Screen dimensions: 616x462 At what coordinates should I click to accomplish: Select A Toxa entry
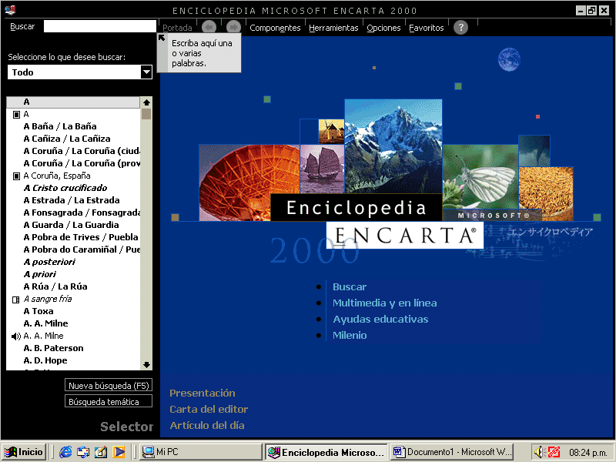click(x=38, y=311)
